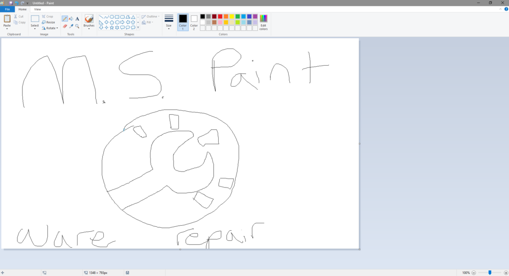This screenshot has width=509, height=276.
Task: Open the File menu
Action: click(7, 9)
